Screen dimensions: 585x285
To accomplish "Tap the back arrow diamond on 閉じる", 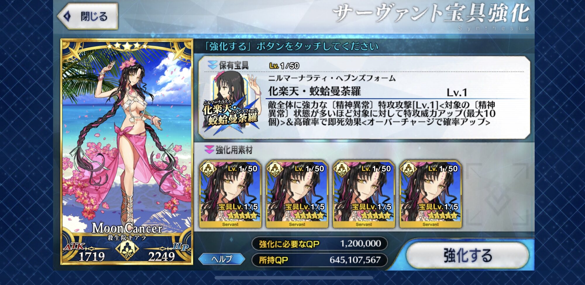I will click(x=67, y=16).
